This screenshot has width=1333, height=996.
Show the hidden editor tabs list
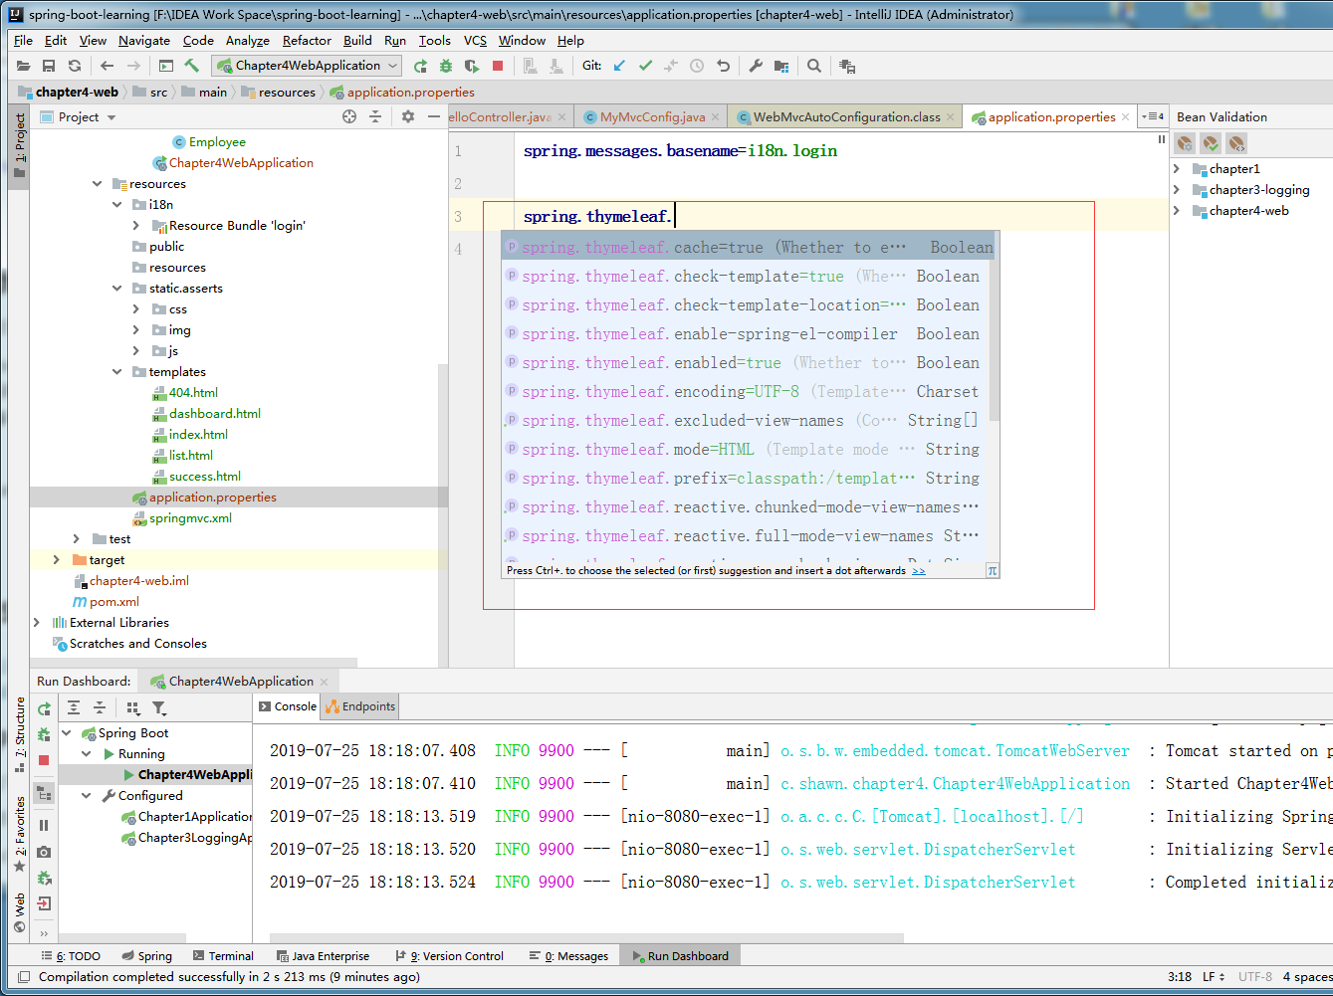pos(1153,116)
